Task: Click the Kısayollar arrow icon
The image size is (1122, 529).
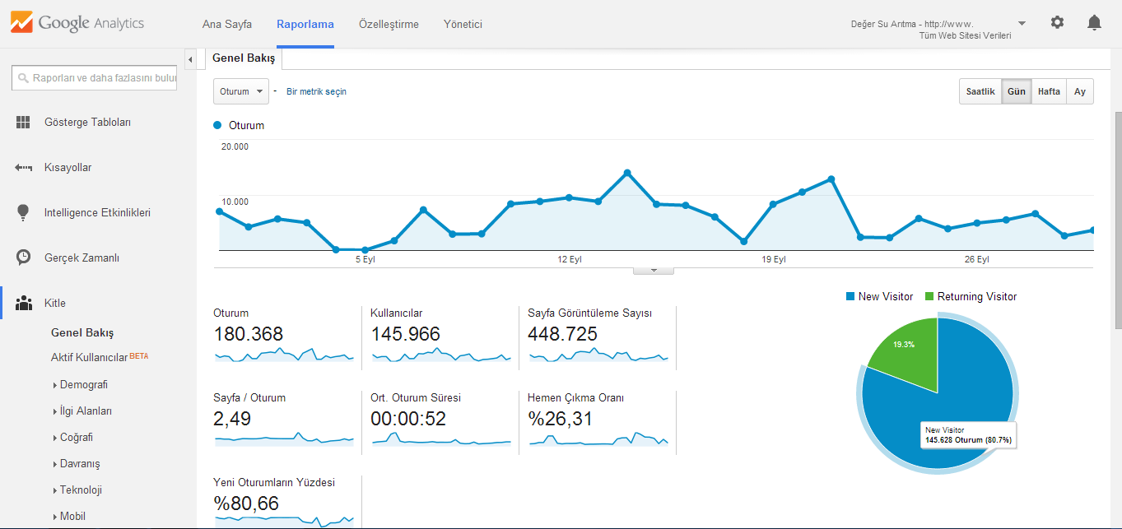Action: pyautogui.click(x=23, y=167)
